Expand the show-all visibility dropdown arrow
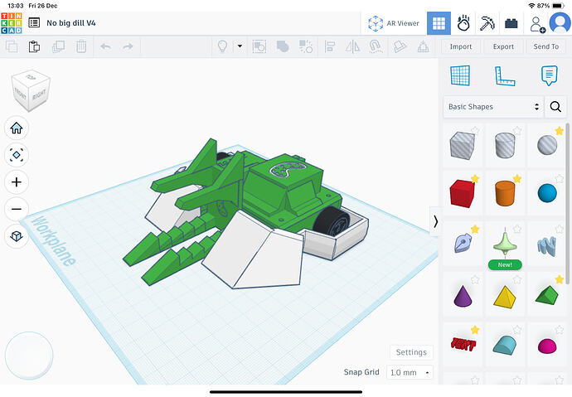This screenshot has height=397, width=572. coord(240,46)
